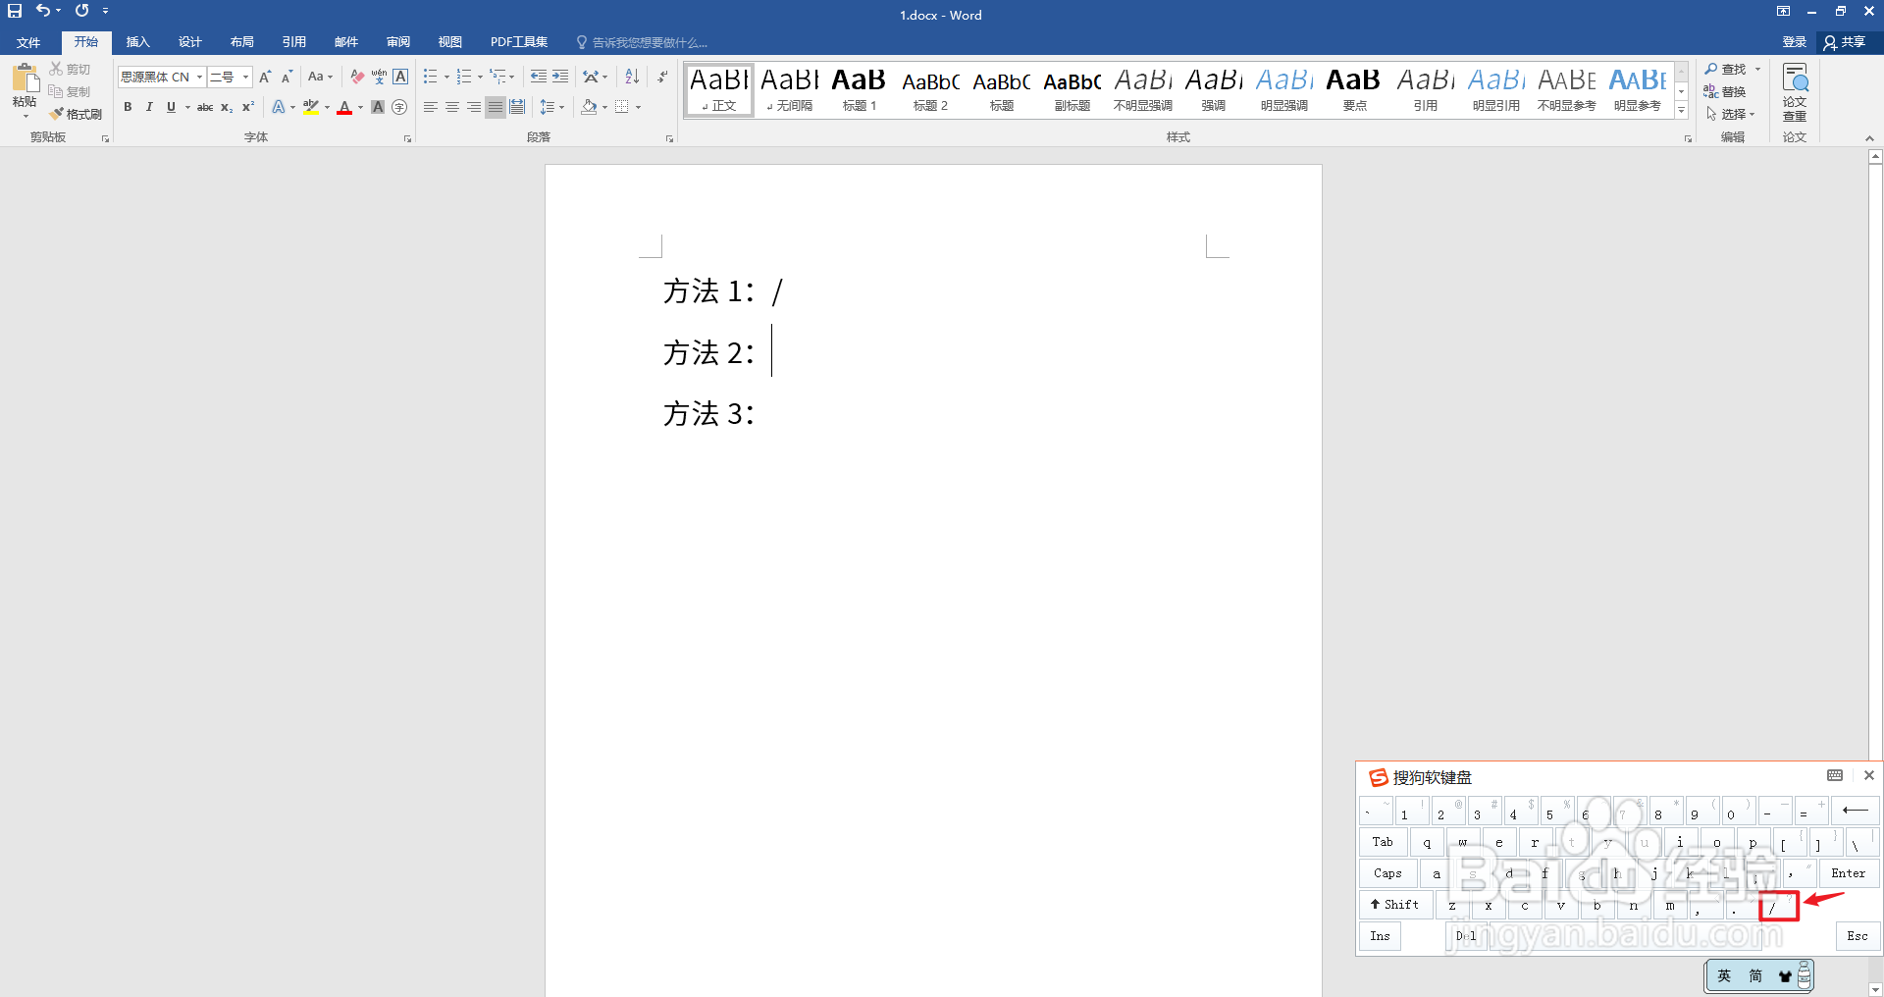Viewport: 1884px width, 997px height.
Task: Undo the last action
Action: click(42, 11)
